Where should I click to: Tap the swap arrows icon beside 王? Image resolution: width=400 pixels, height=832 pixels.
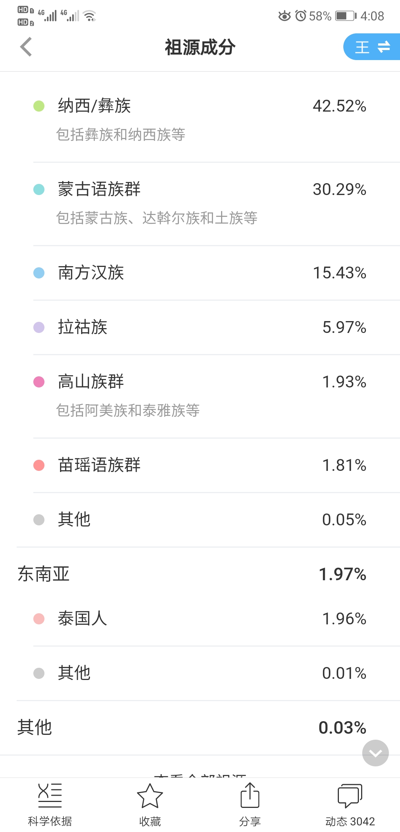[x=384, y=47]
